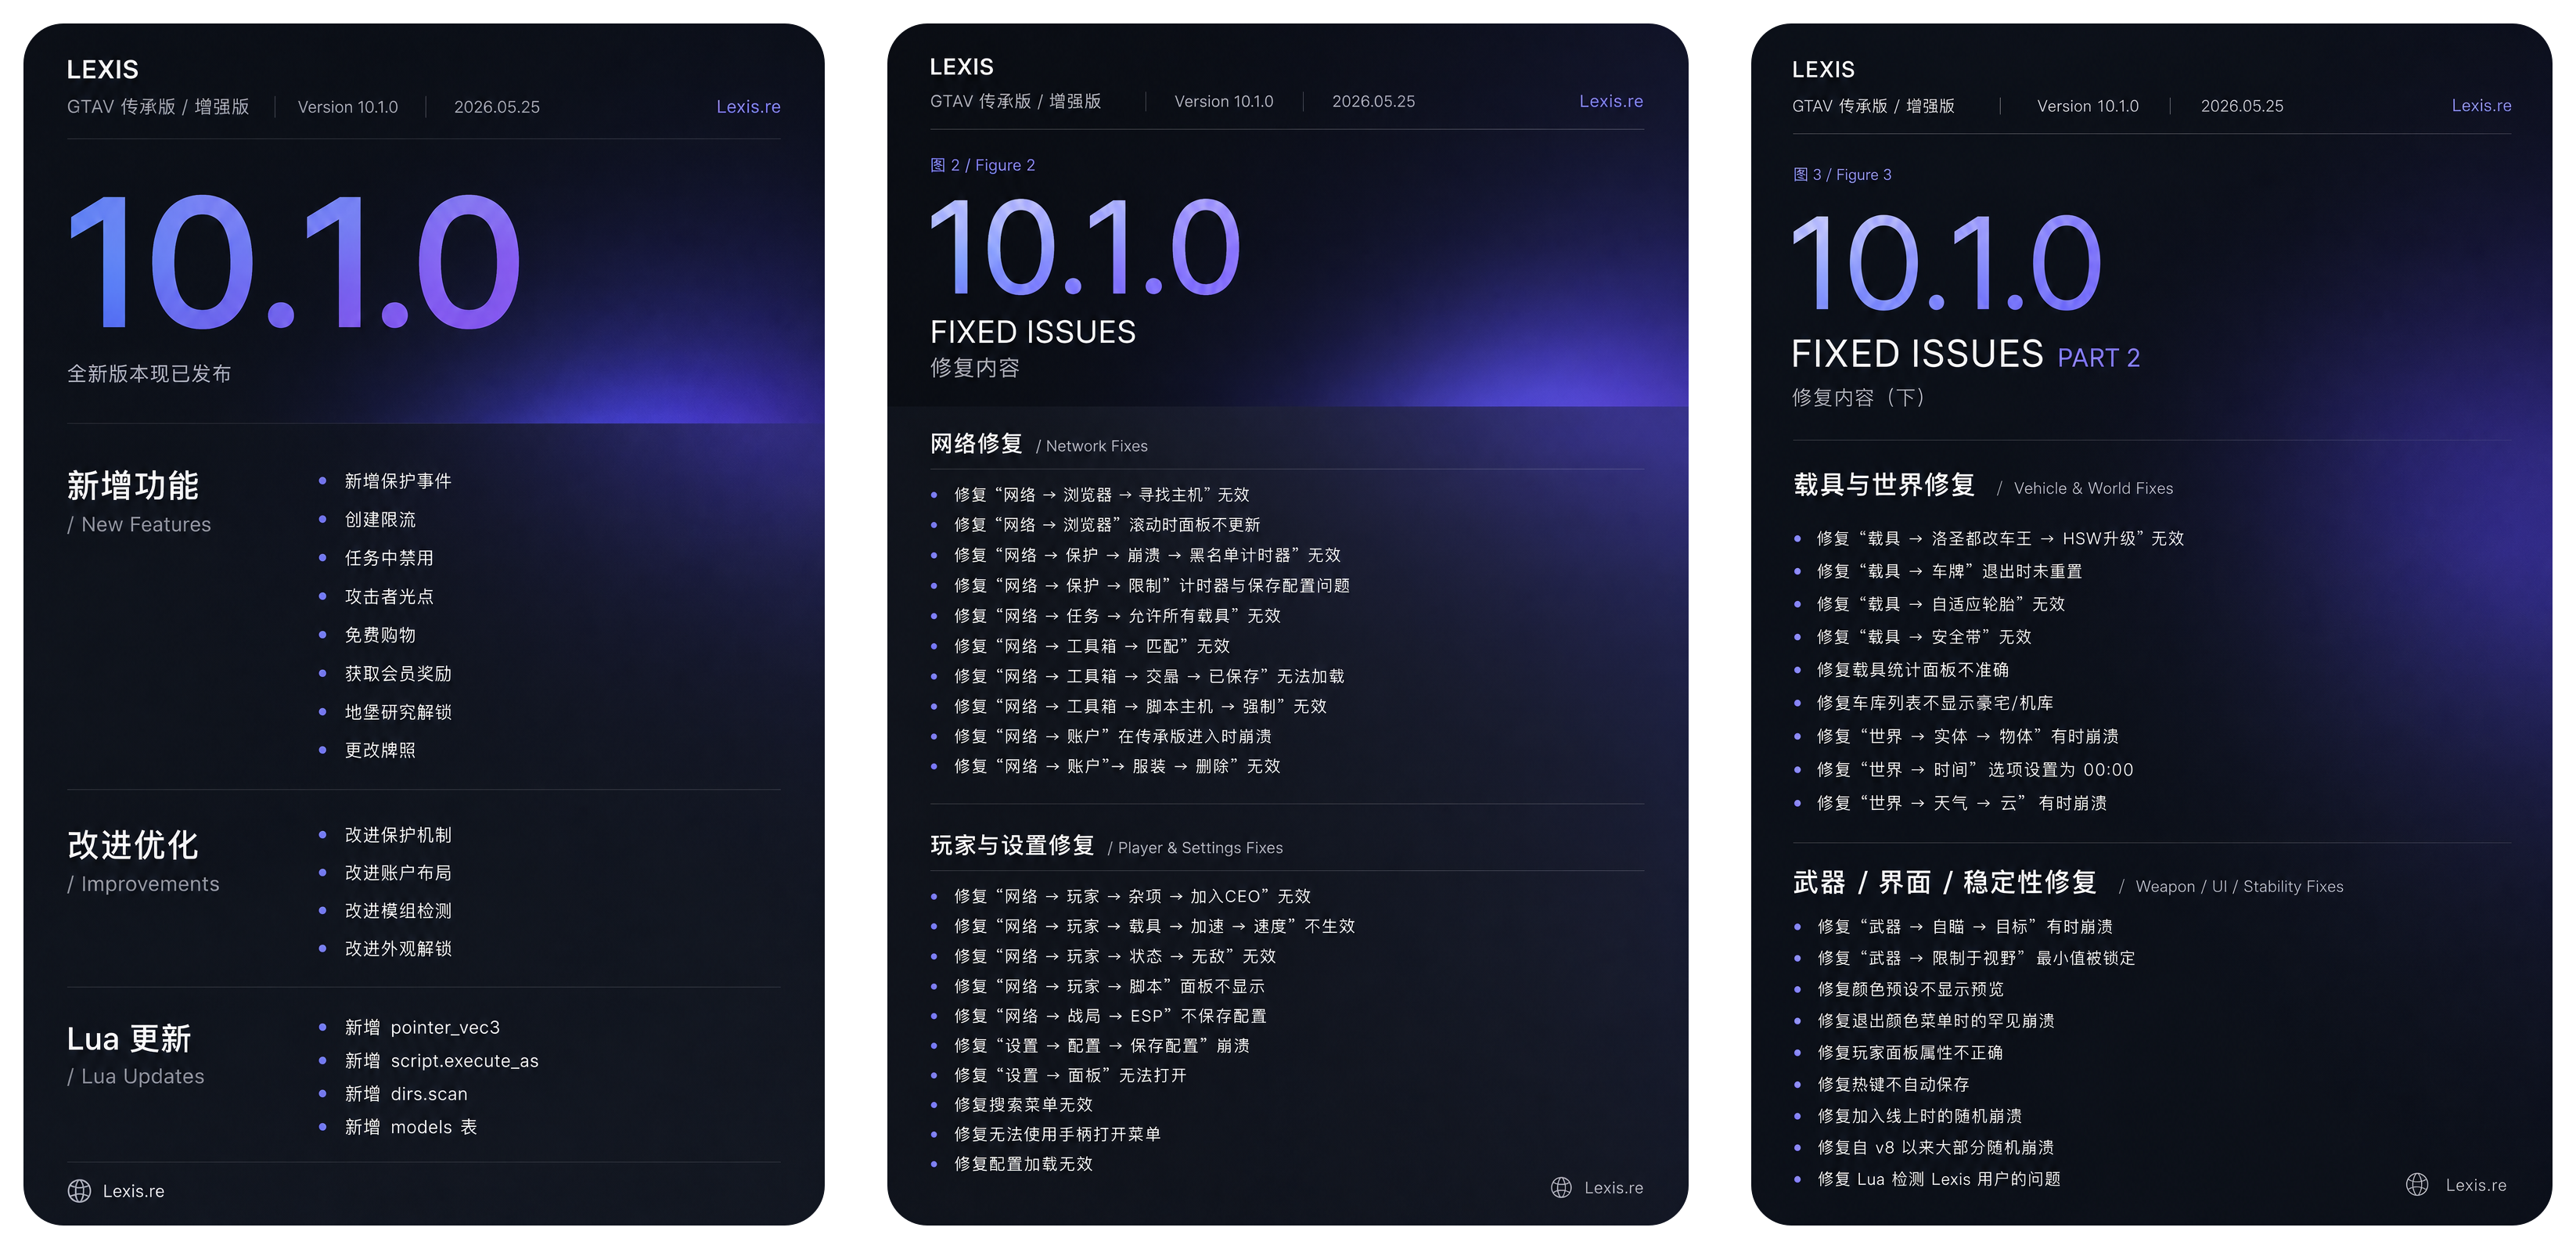
Task: Select the '更改牌照' list item
Action: (380, 750)
